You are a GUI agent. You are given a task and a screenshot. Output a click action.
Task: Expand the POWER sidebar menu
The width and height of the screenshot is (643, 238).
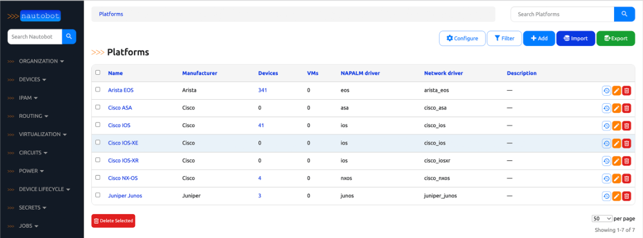[31, 171]
